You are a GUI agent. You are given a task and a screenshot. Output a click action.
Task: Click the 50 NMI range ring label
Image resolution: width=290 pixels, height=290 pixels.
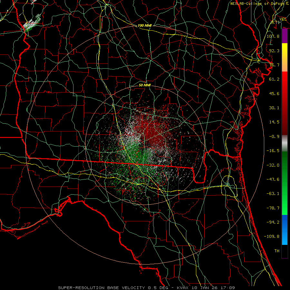[x=145, y=85]
